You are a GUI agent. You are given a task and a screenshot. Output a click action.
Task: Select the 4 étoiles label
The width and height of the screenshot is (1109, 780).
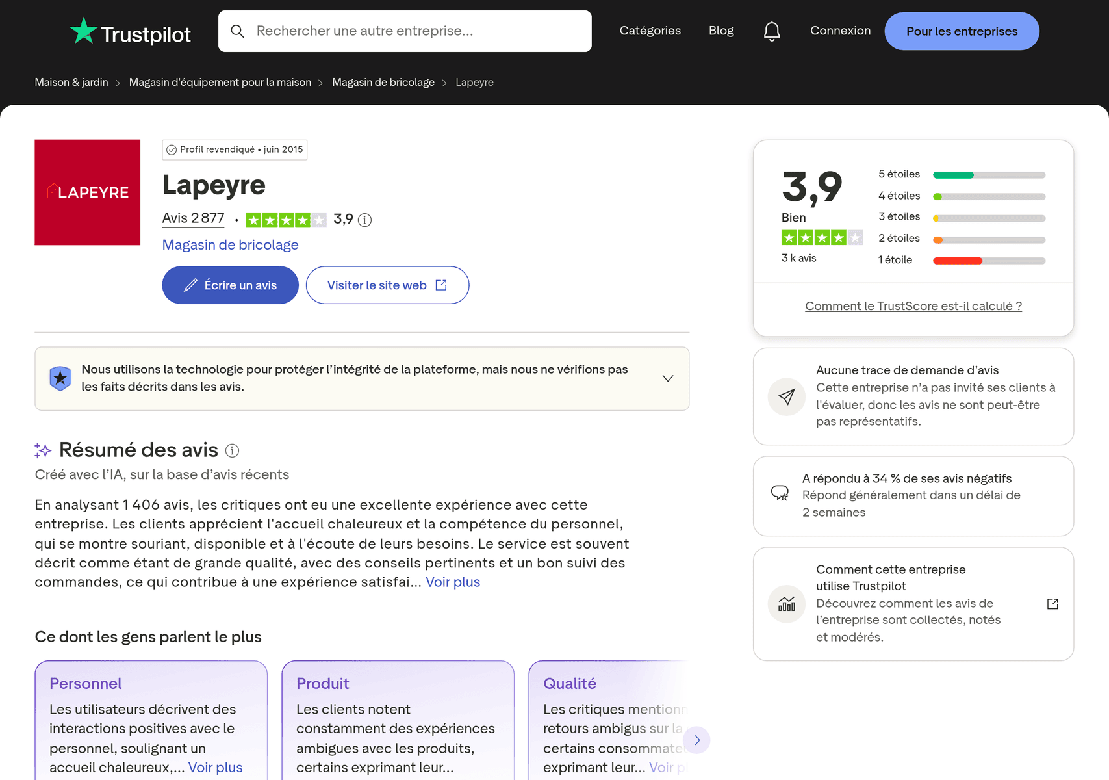[899, 196]
